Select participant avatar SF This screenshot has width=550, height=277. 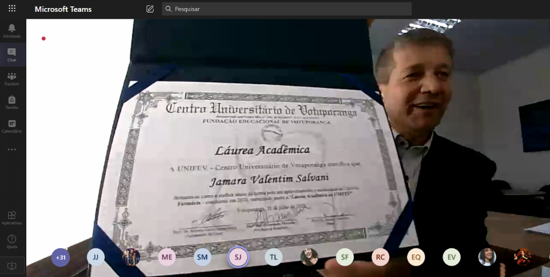[345, 257]
